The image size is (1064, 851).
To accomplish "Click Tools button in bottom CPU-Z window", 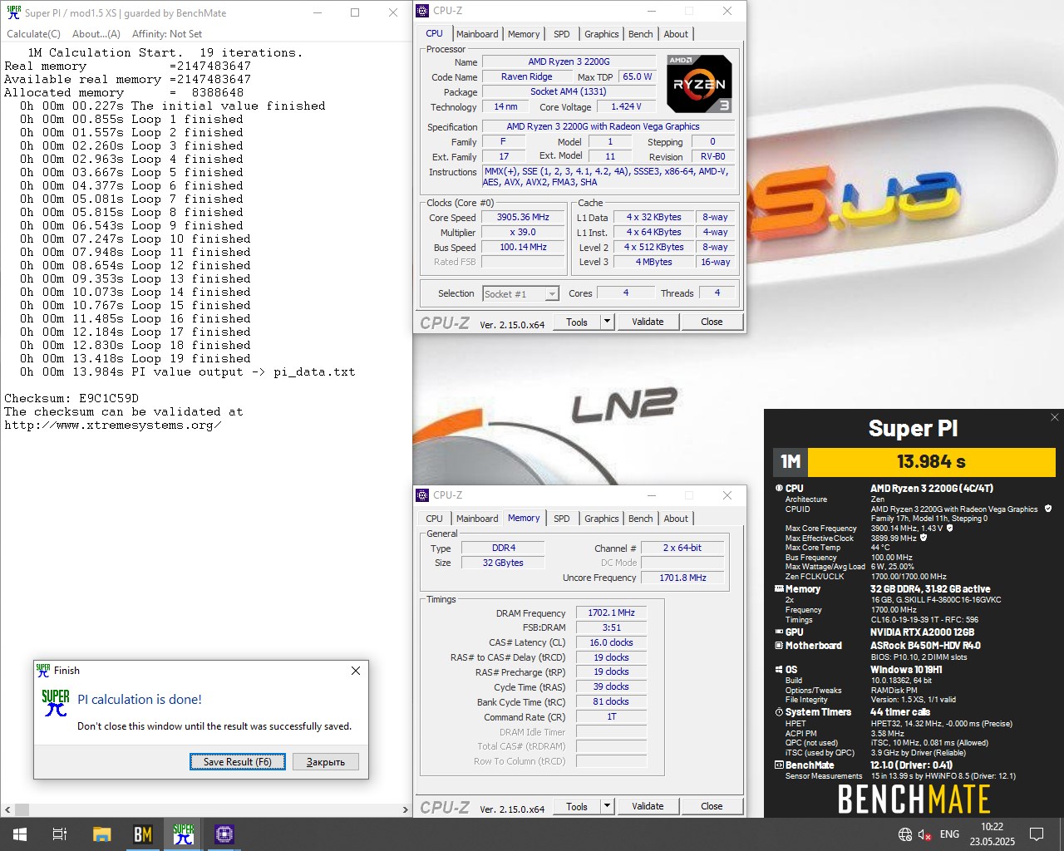I will click(x=577, y=806).
